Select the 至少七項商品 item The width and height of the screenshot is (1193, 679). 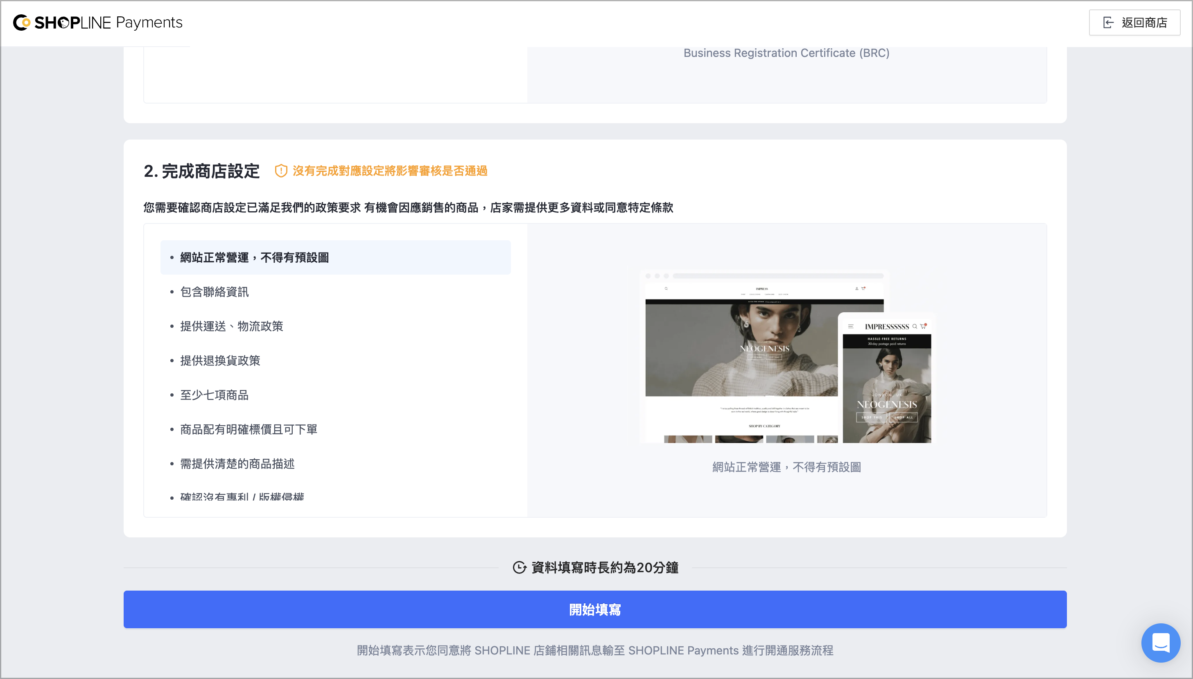(x=335, y=395)
